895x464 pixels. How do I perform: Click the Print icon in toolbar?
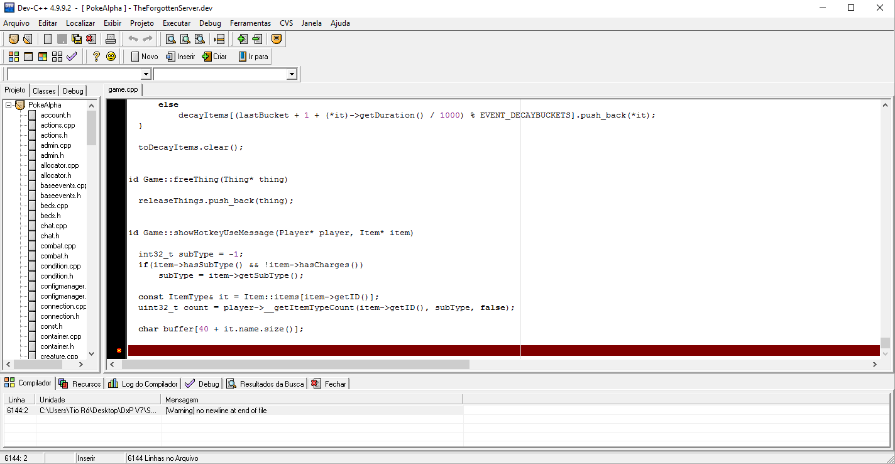[111, 39]
